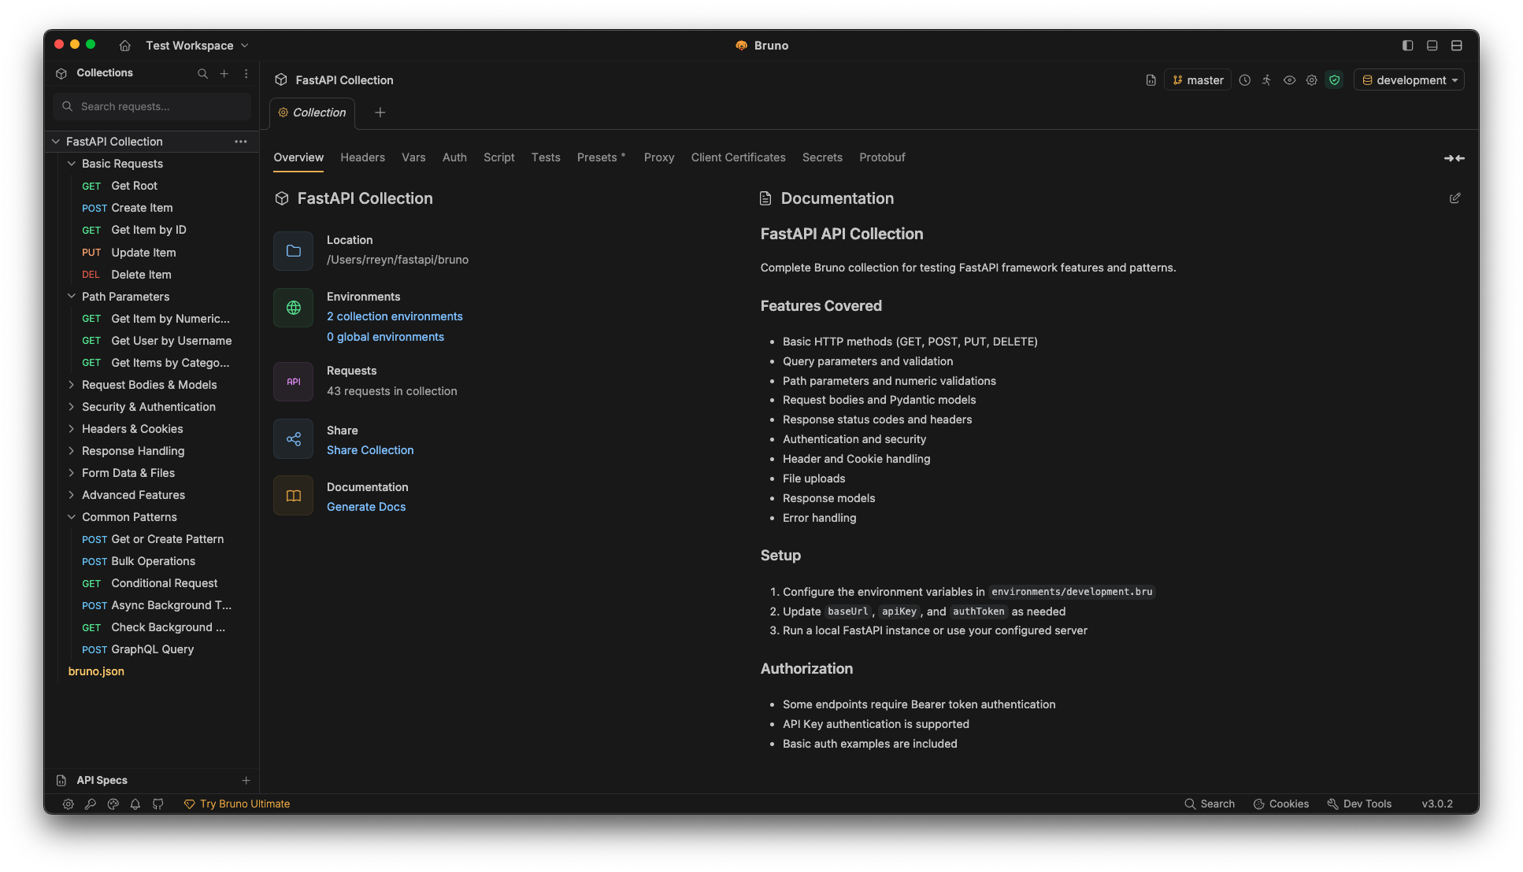Click the key icon in status bar
The height and width of the screenshot is (872, 1523).
(x=91, y=804)
